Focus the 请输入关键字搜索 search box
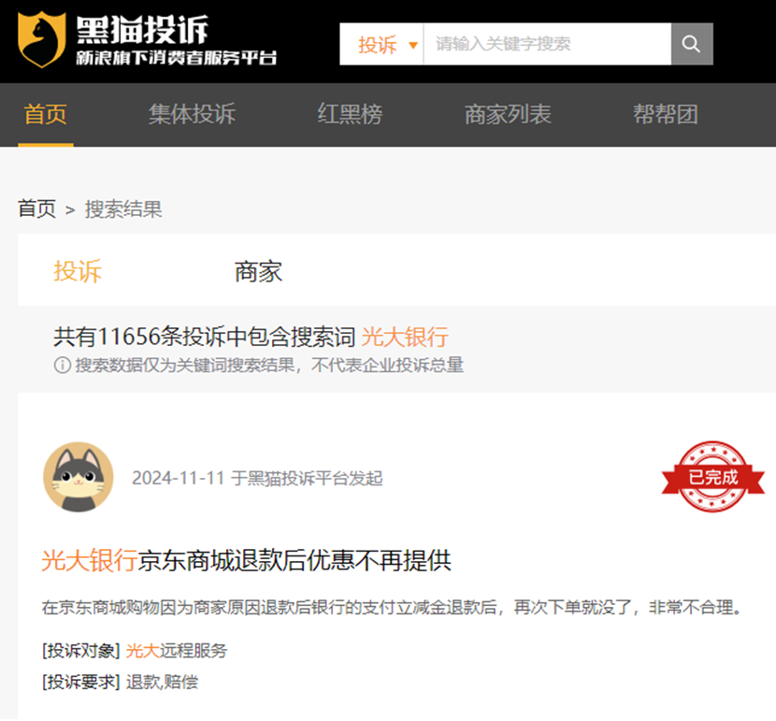 (547, 44)
